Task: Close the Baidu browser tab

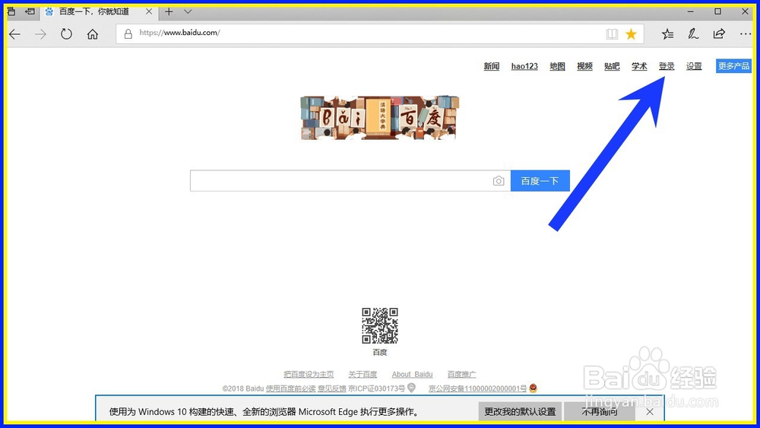Action: [x=149, y=11]
